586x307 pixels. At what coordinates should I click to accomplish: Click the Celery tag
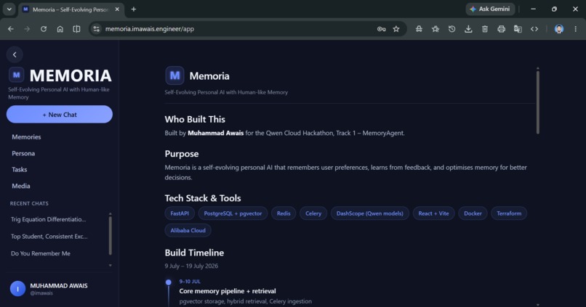click(313, 213)
